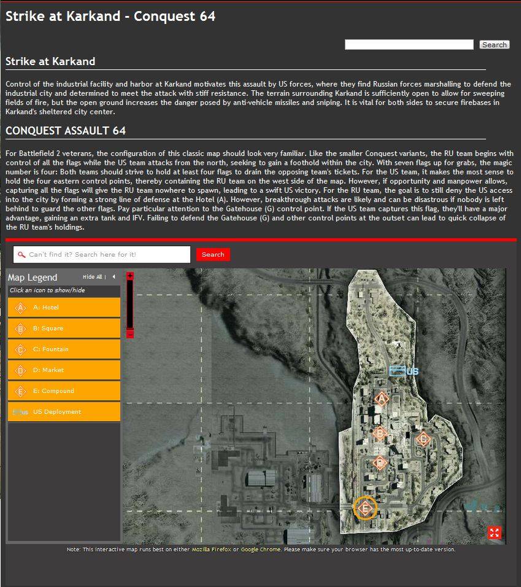Click the red Search button
The height and width of the screenshot is (587, 521).
[x=213, y=255]
